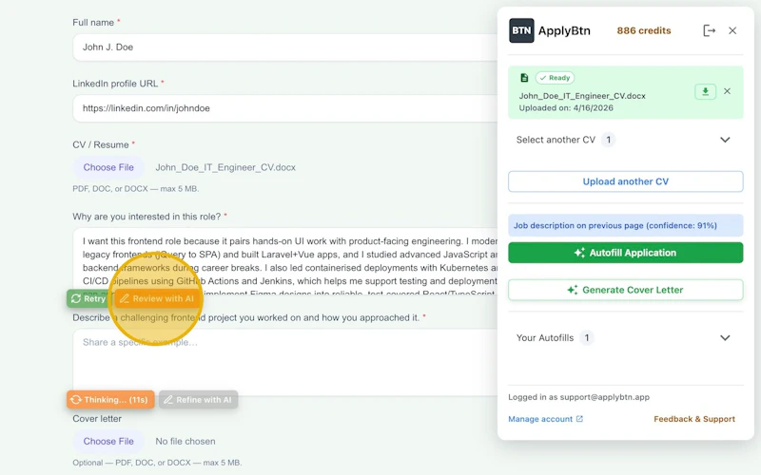Click the ApplyBtn BTN logo icon
Viewport: 761px width, 475px height.
click(521, 30)
